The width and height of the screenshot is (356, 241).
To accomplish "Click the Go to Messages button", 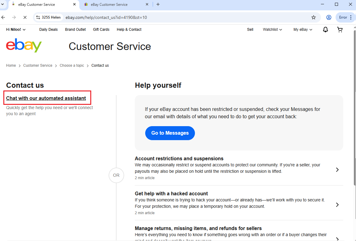I will 170,133.
